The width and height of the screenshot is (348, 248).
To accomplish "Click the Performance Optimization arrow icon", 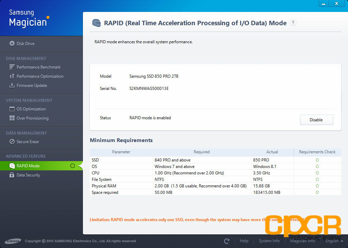I will click(12, 76).
